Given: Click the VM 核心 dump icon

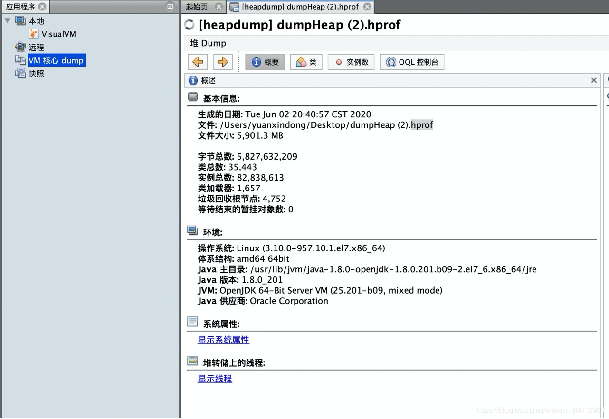Looking at the screenshot, I should [x=20, y=60].
